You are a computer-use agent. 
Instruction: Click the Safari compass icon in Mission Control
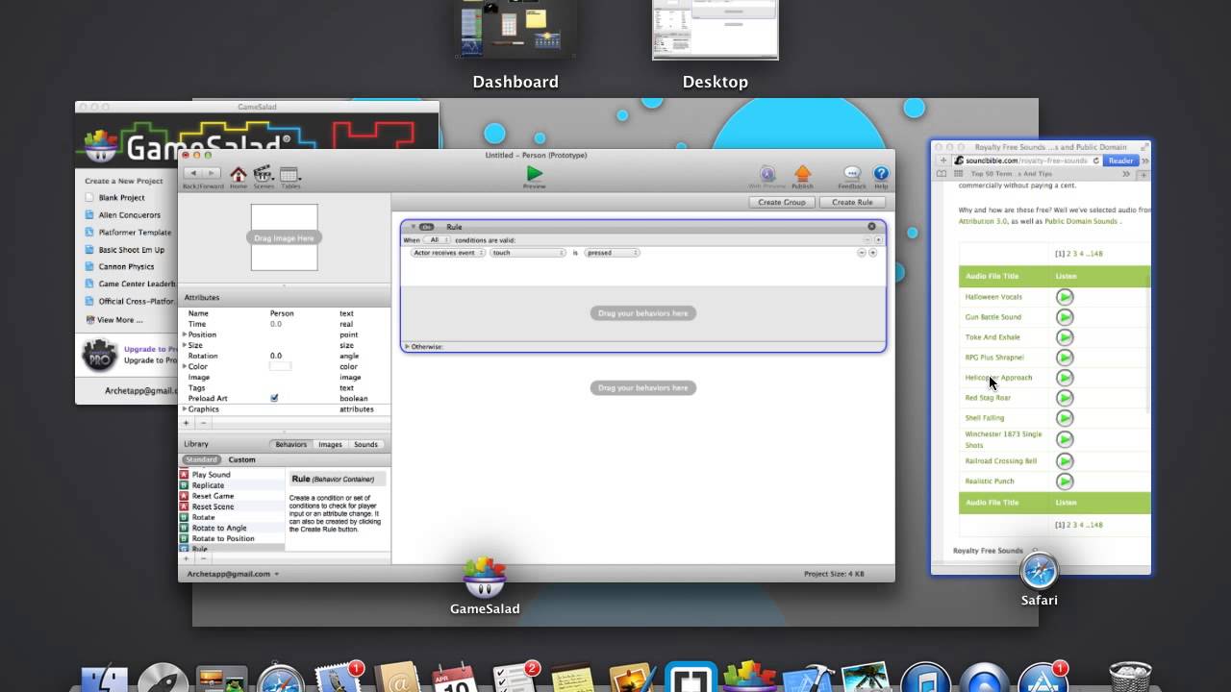pyautogui.click(x=1040, y=571)
